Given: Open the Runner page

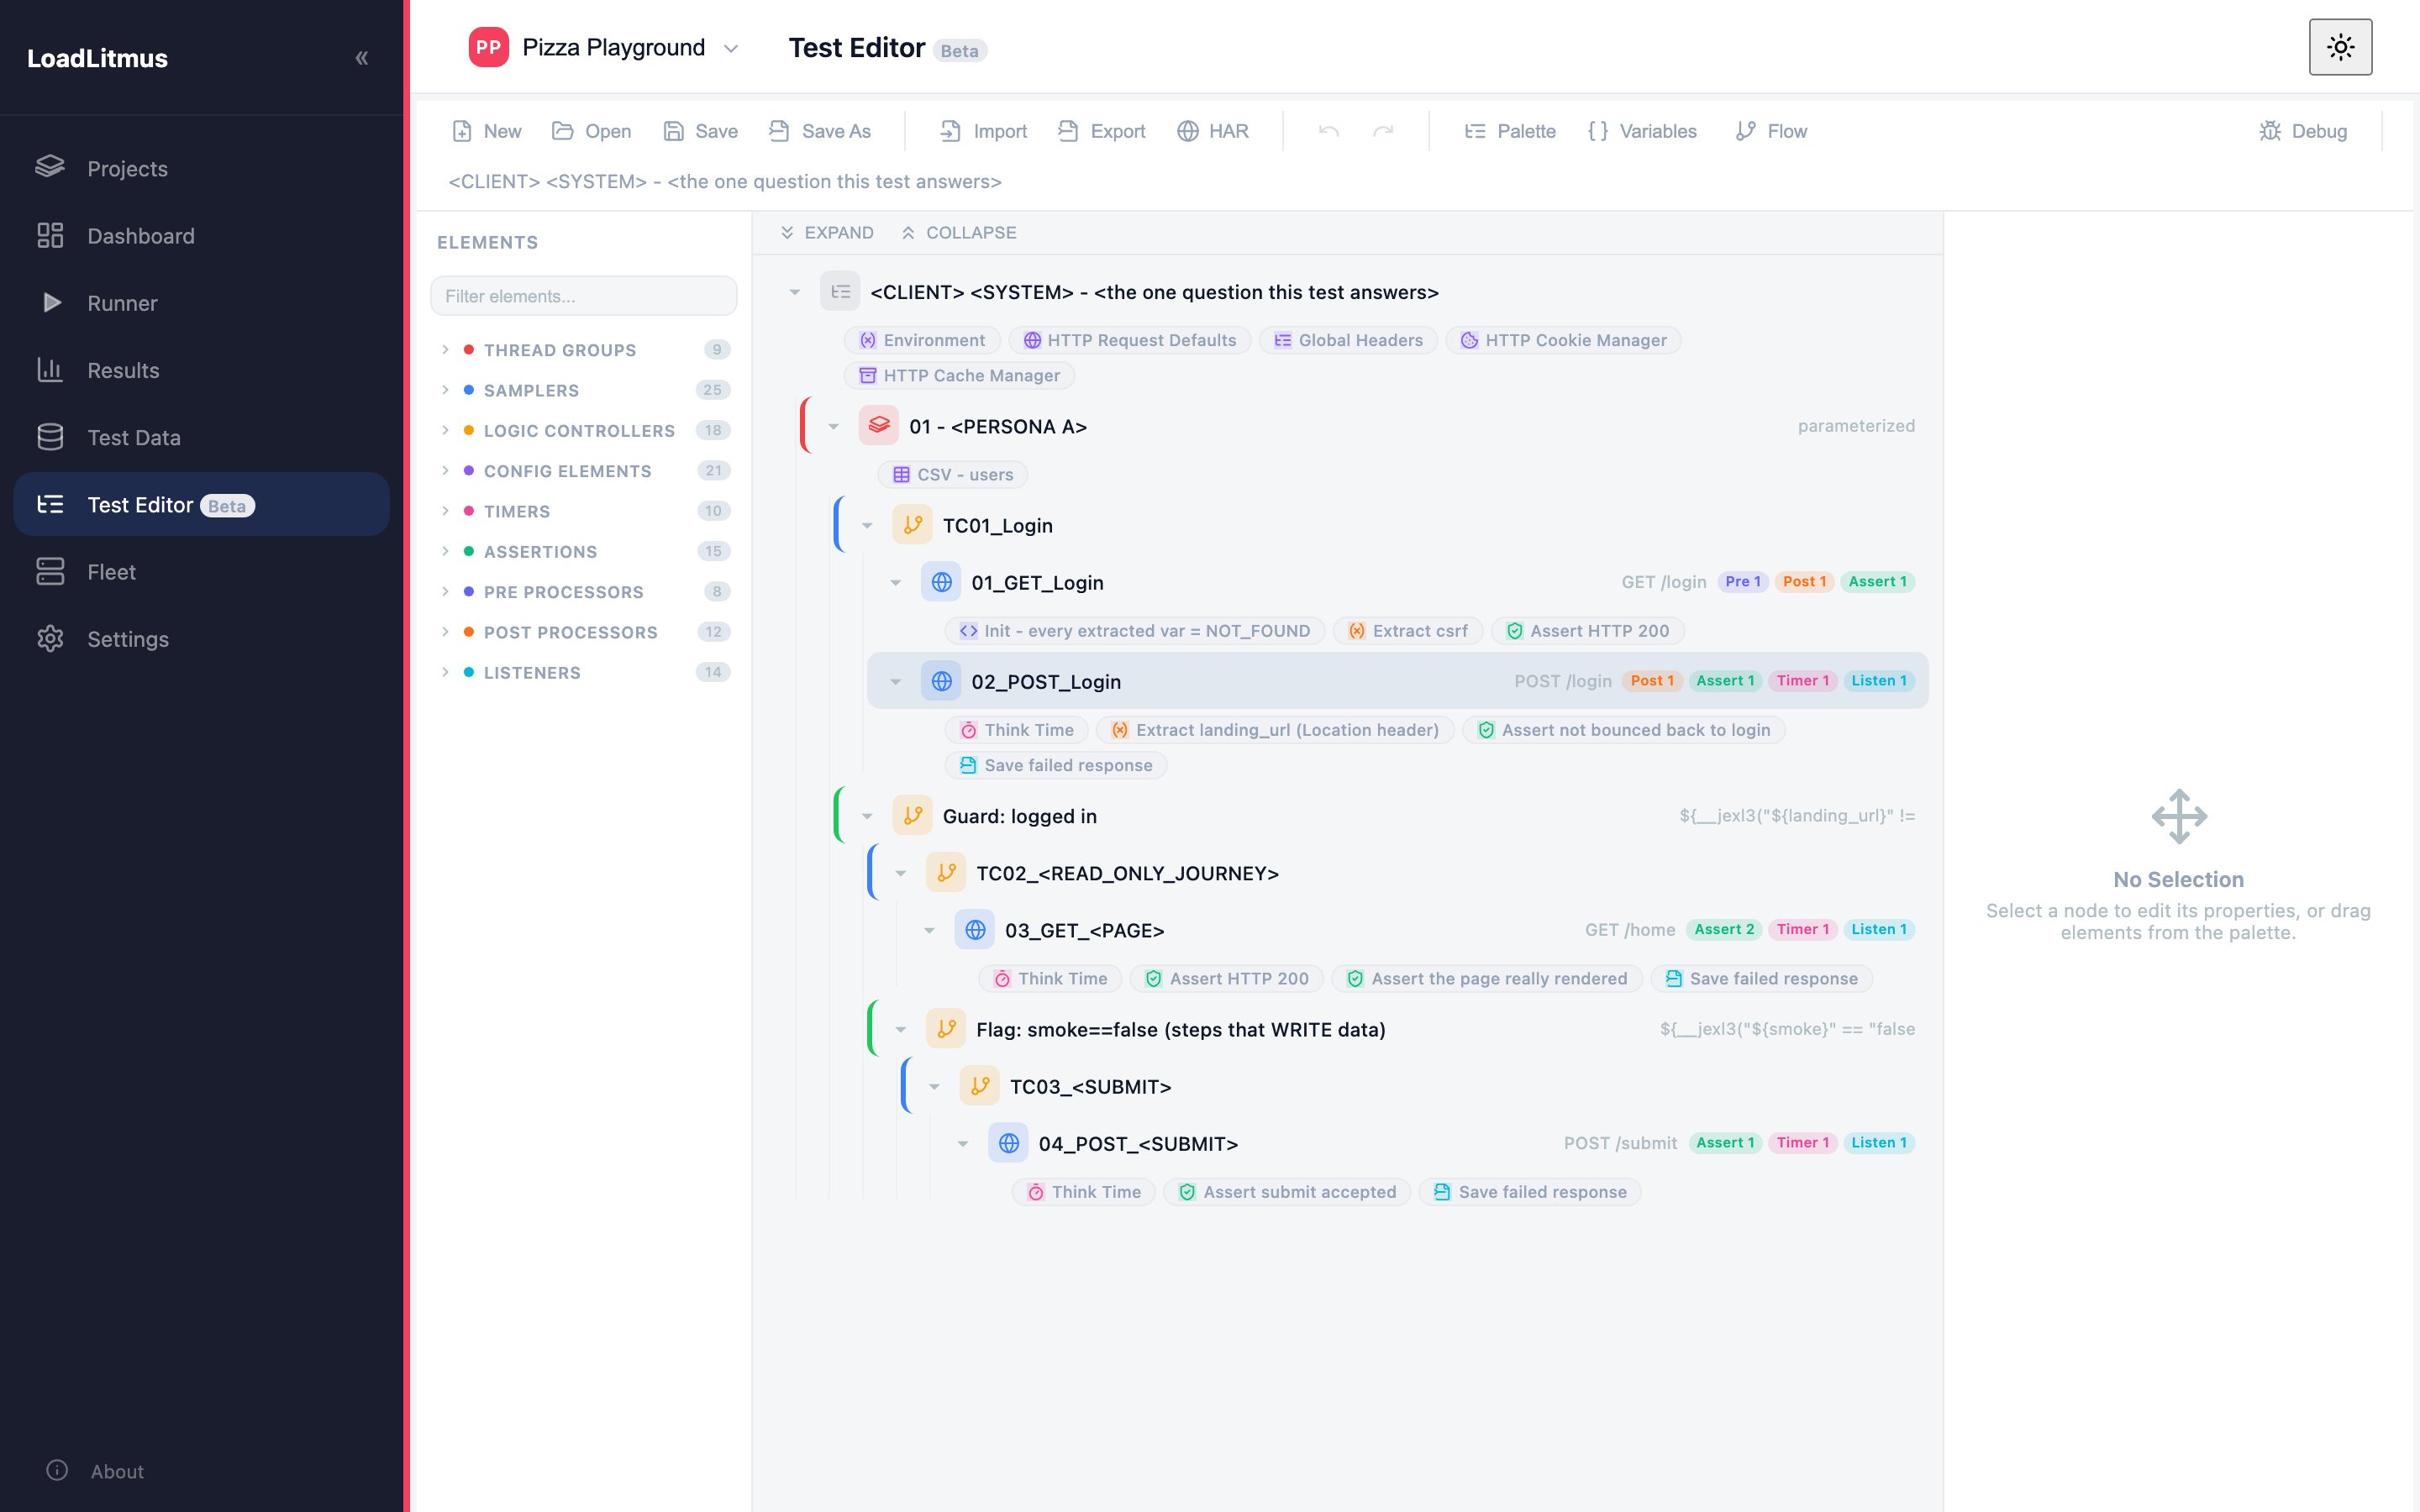Looking at the screenshot, I should tap(201, 302).
